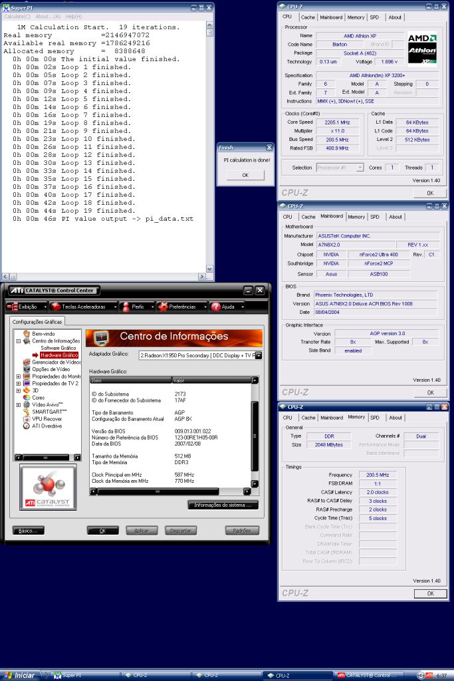Image resolution: width=454 pixels, height=681 pixels.
Task: Open Help(H) menu in Super PI
Action: point(74,17)
